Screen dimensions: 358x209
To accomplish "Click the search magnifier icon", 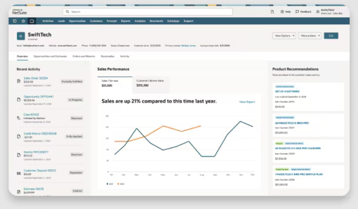I will 67,12.
